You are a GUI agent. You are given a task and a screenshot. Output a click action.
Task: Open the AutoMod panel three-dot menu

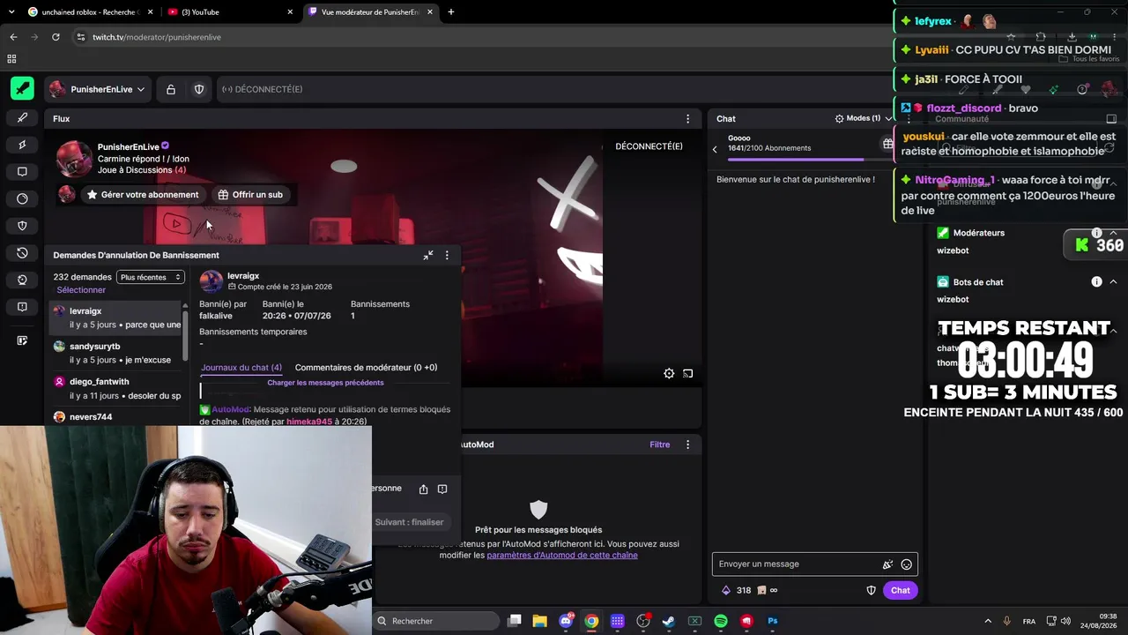pos(687,444)
